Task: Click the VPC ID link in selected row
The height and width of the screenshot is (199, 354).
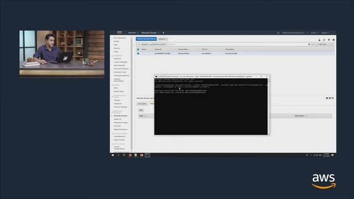Action: click(206, 54)
